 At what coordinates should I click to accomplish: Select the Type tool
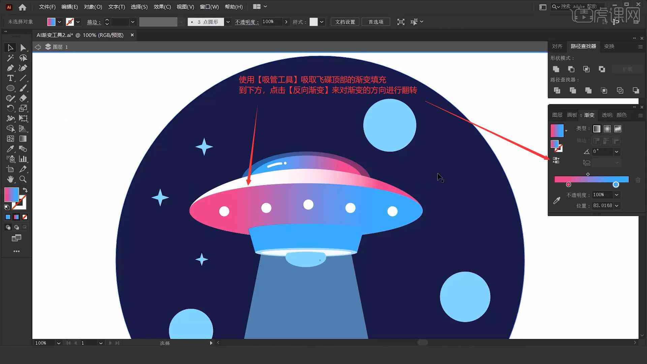pyautogui.click(x=10, y=78)
